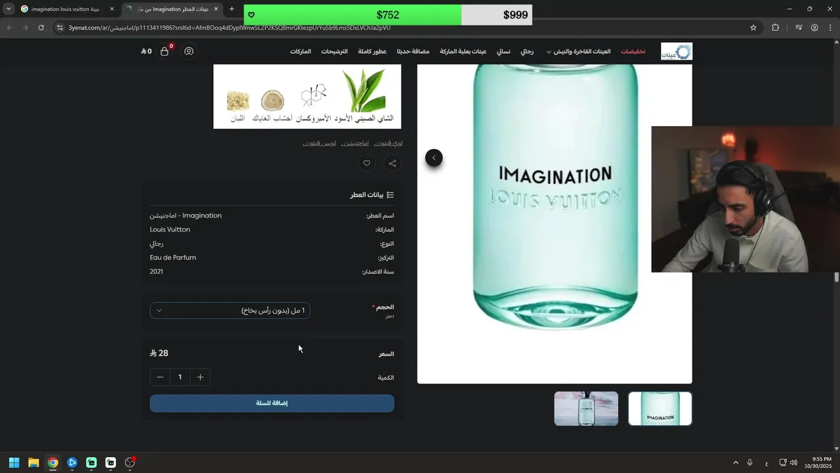The width and height of the screenshot is (840, 473).
Task: Click the blue add to cart button
Action: tap(272, 403)
